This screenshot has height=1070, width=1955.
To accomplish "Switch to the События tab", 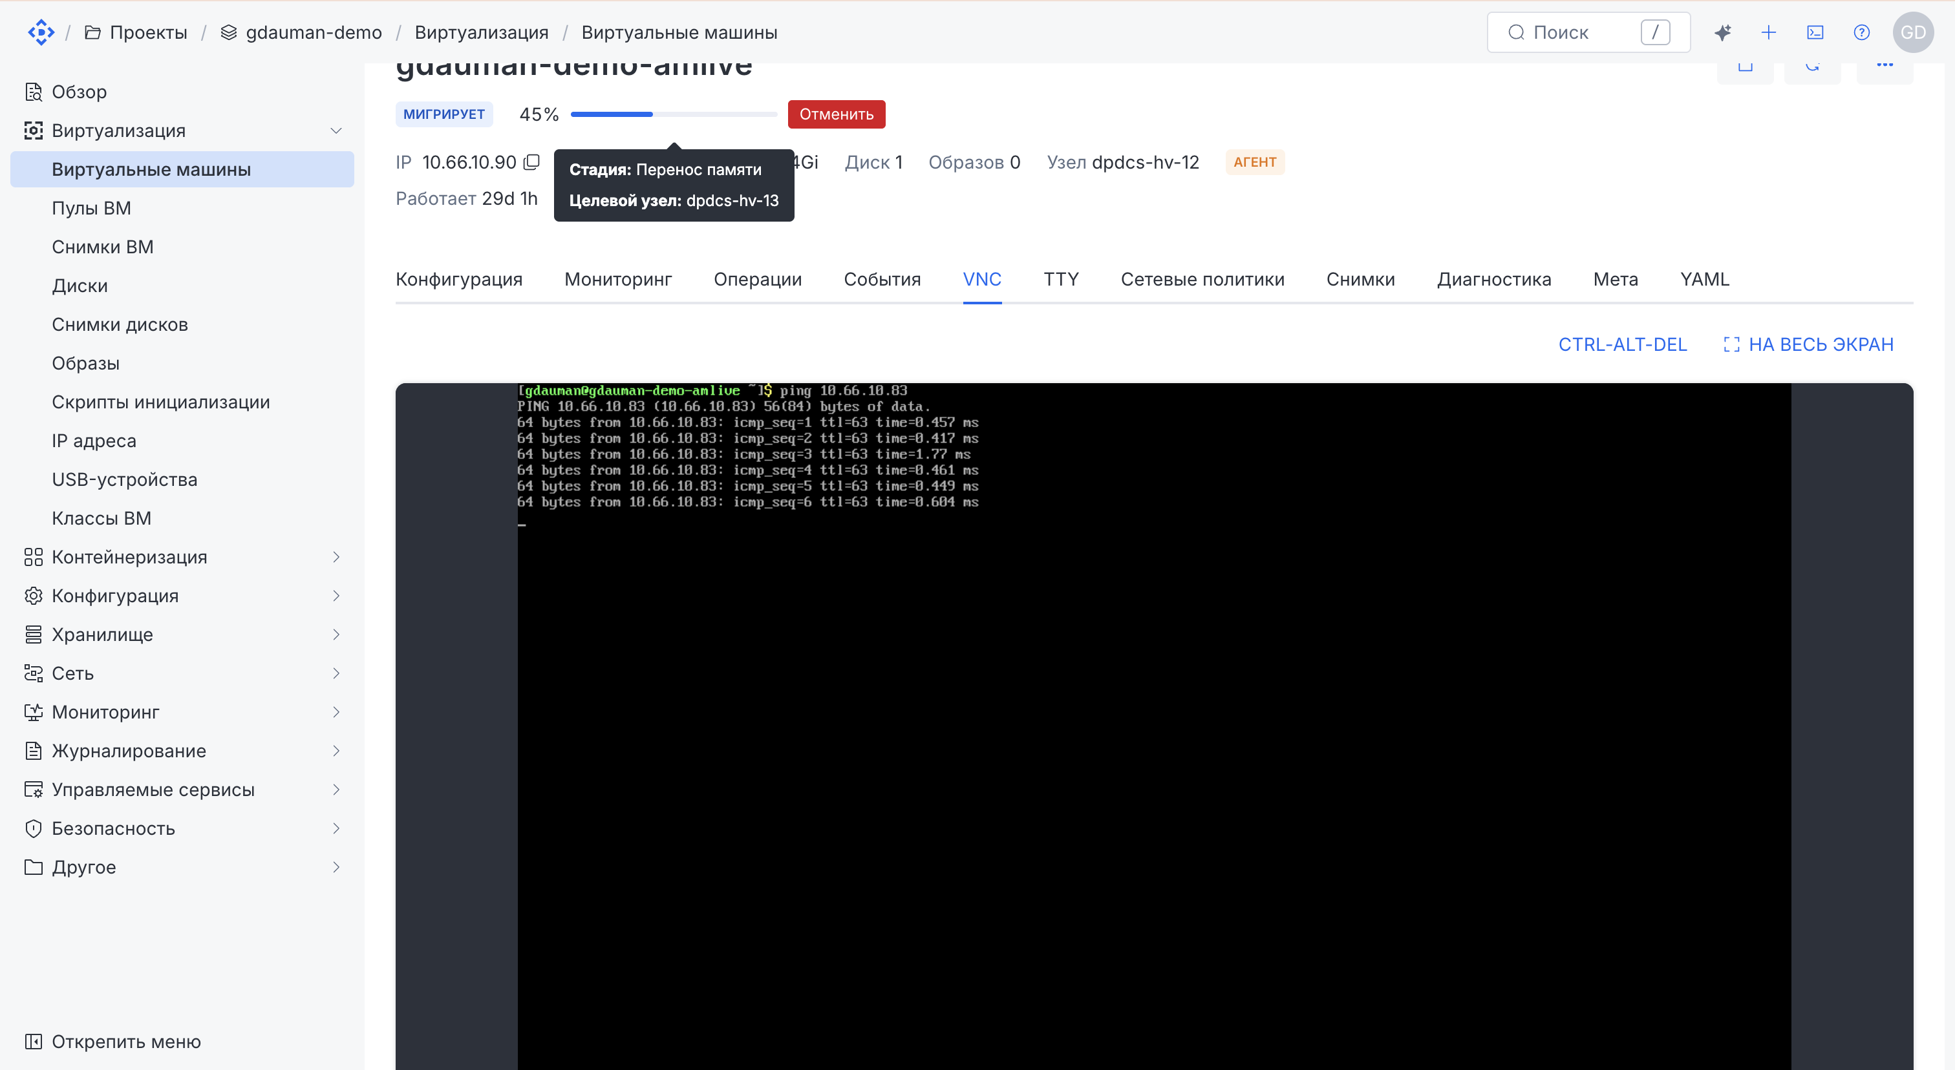I will (x=882, y=279).
